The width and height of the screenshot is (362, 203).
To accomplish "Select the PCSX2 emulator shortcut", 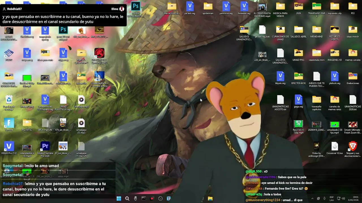I will click(9, 55).
